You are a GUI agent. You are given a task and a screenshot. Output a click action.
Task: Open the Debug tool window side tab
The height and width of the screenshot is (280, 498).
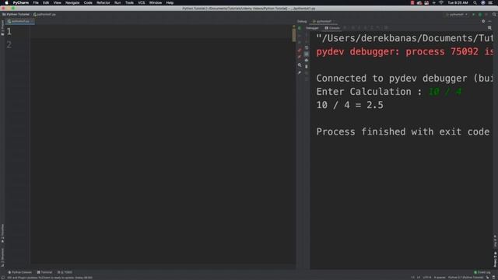(495, 259)
